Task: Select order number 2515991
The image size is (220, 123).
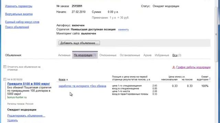Action: pos(77,6)
